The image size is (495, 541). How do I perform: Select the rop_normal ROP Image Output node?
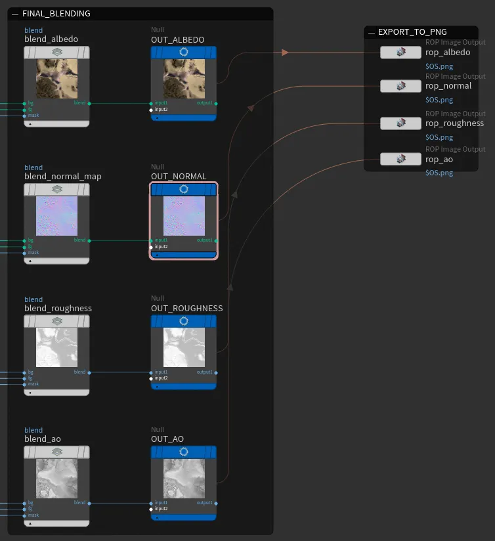400,86
